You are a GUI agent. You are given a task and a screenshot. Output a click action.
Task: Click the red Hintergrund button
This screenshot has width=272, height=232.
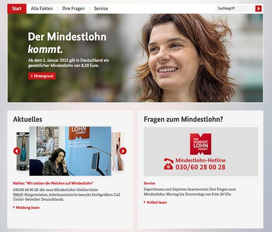click(x=42, y=76)
